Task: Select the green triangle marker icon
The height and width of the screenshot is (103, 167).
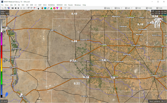Action: pos(51,8)
